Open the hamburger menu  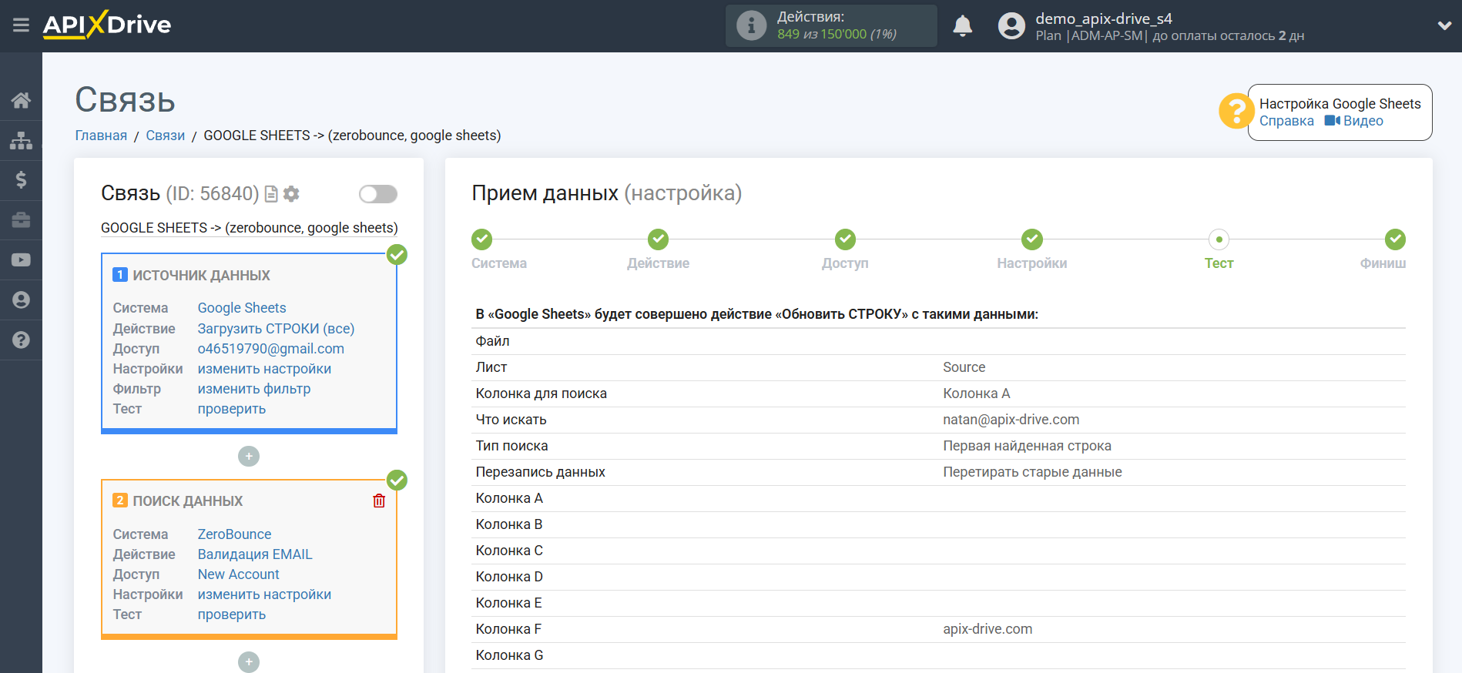[x=21, y=25]
